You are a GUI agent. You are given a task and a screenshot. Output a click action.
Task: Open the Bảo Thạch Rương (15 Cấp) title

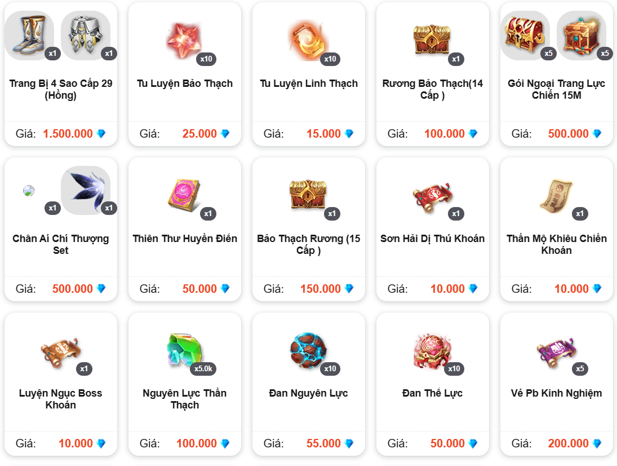(309, 244)
